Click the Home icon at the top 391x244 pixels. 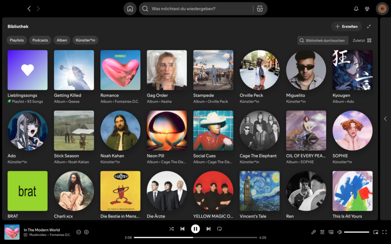(x=130, y=8)
